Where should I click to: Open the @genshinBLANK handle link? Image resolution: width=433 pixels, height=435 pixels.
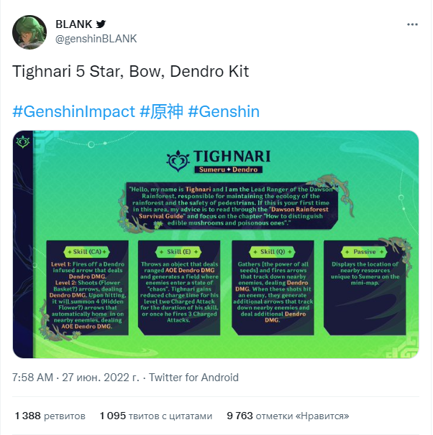(96, 39)
